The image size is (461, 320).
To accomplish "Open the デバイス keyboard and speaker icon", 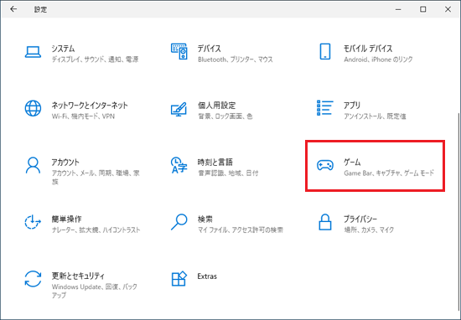I will [x=179, y=52].
